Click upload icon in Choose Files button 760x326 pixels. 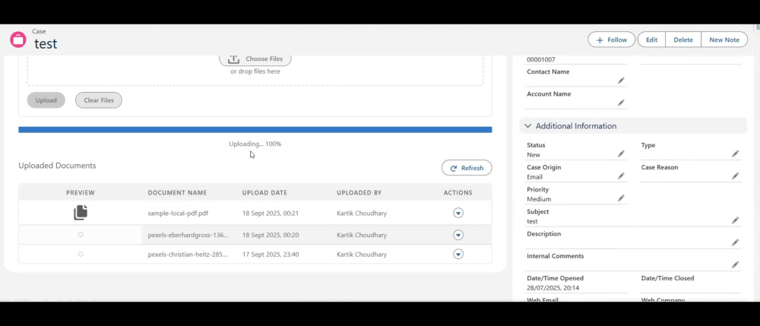click(233, 59)
